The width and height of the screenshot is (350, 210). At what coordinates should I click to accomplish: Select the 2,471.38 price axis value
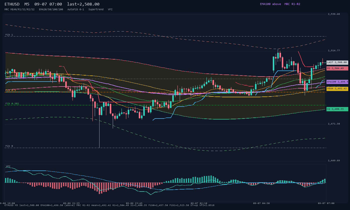[334, 124]
